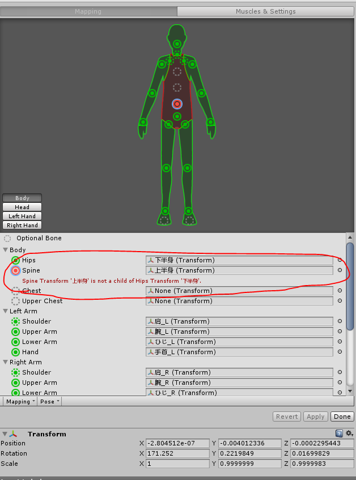356x480 pixels.
Task: Click Left Arm Shoulder dashed green bone icon
Action: [x=15, y=321]
